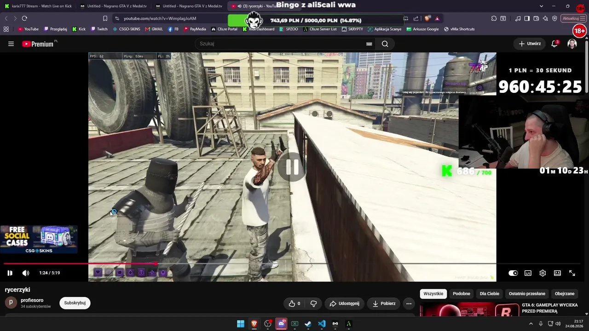Open the GMAIL bookmark
The height and width of the screenshot is (331, 589).
point(154,29)
